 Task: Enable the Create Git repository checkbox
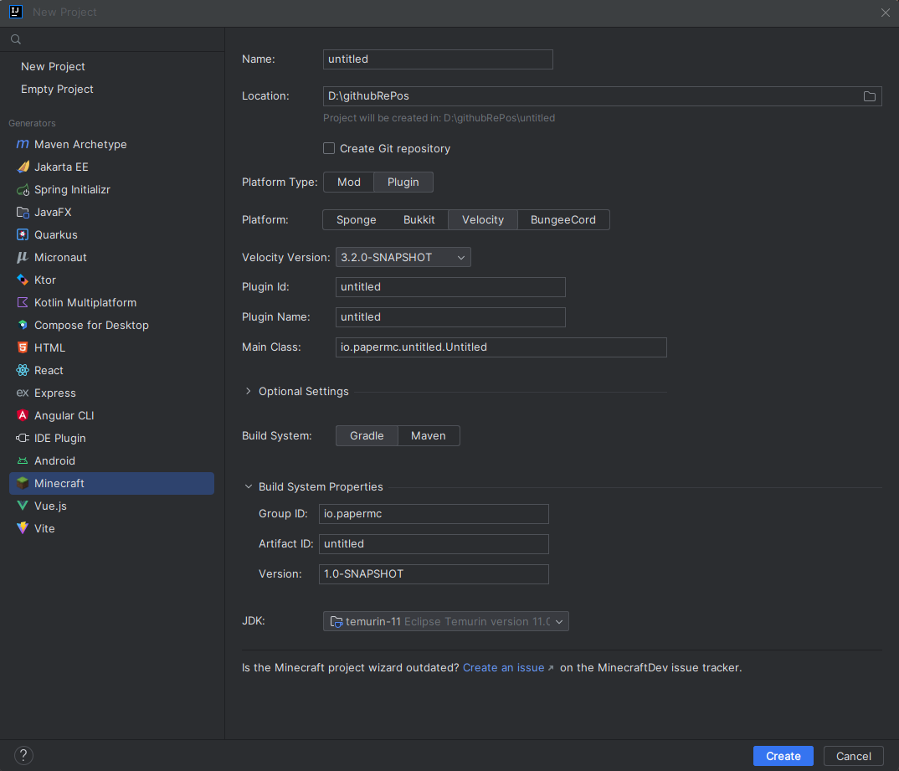coord(329,148)
